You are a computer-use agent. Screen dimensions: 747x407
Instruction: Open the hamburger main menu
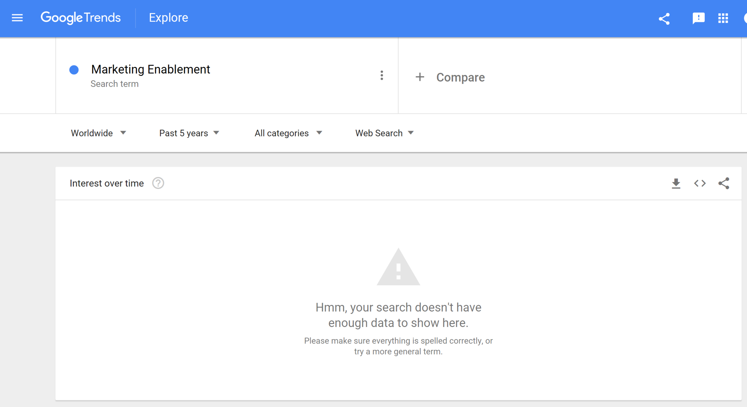tap(17, 18)
